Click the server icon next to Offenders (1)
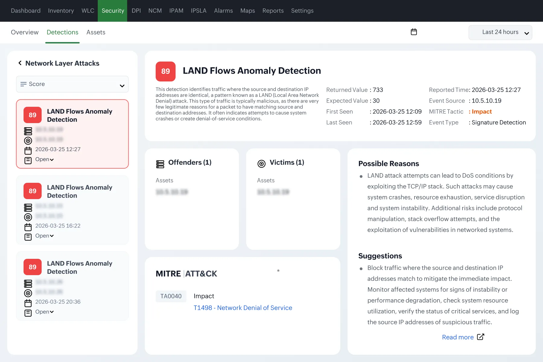The height and width of the screenshot is (362, 543). pyautogui.click(x=160, y=164)
